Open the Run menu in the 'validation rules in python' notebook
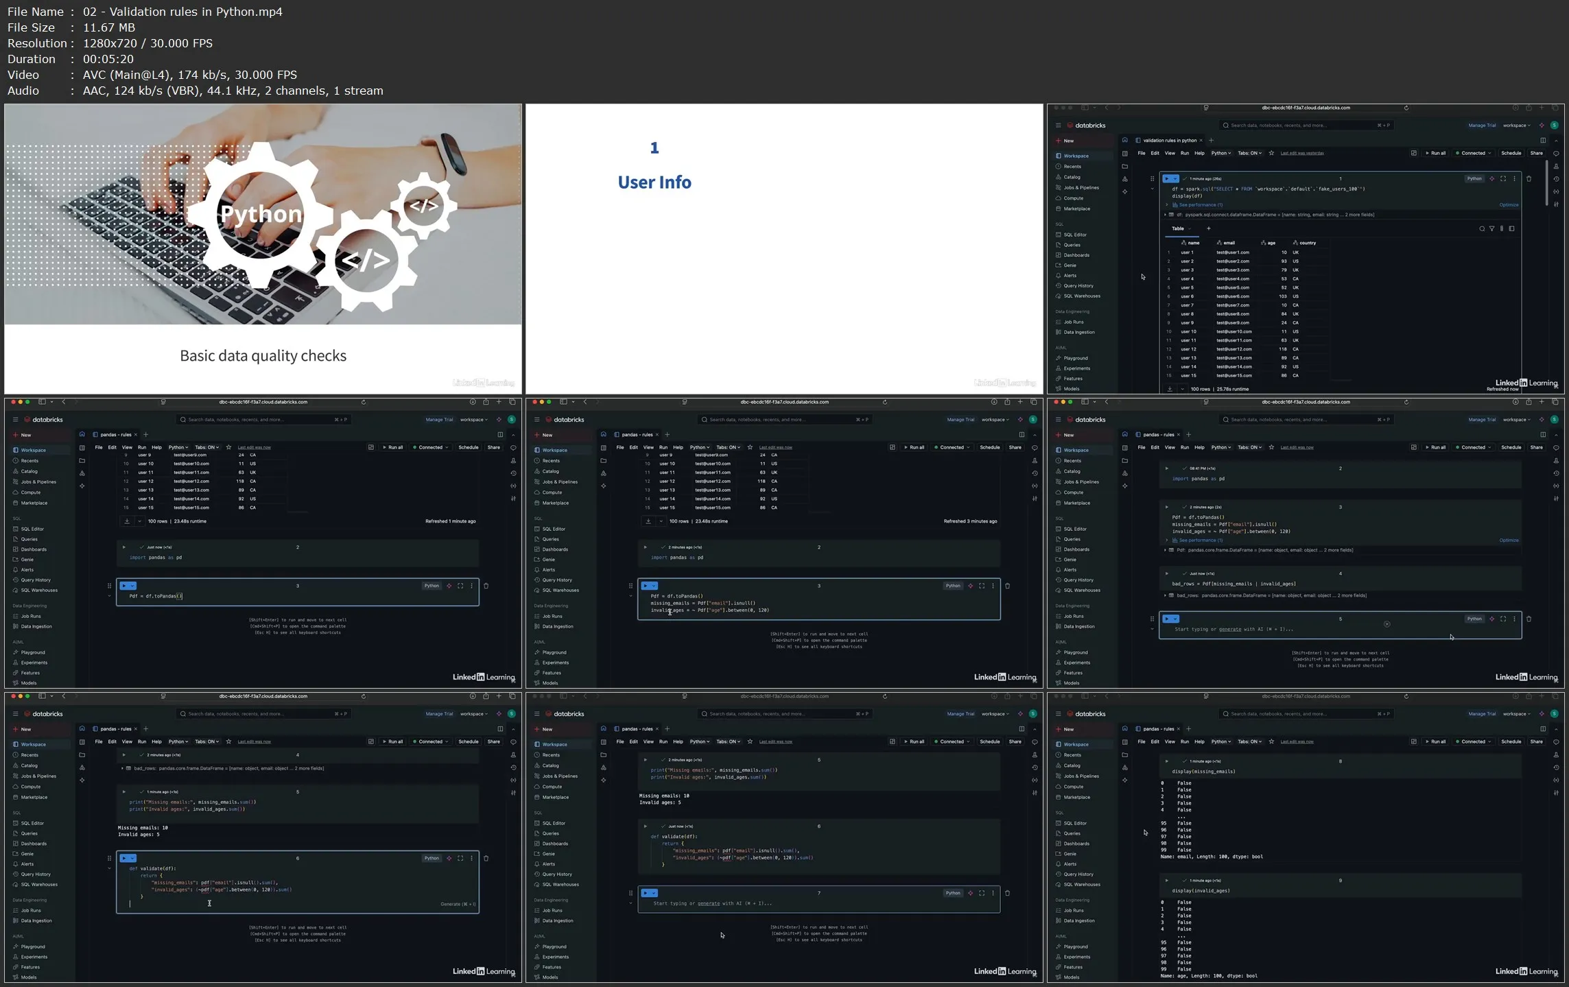The width and height of the screenshot is (1569, 987). 1184,153
